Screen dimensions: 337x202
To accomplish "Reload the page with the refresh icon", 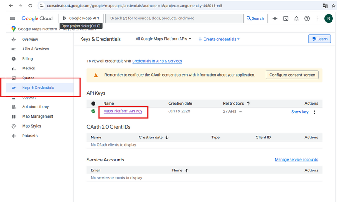I will [x=30, y=5].
